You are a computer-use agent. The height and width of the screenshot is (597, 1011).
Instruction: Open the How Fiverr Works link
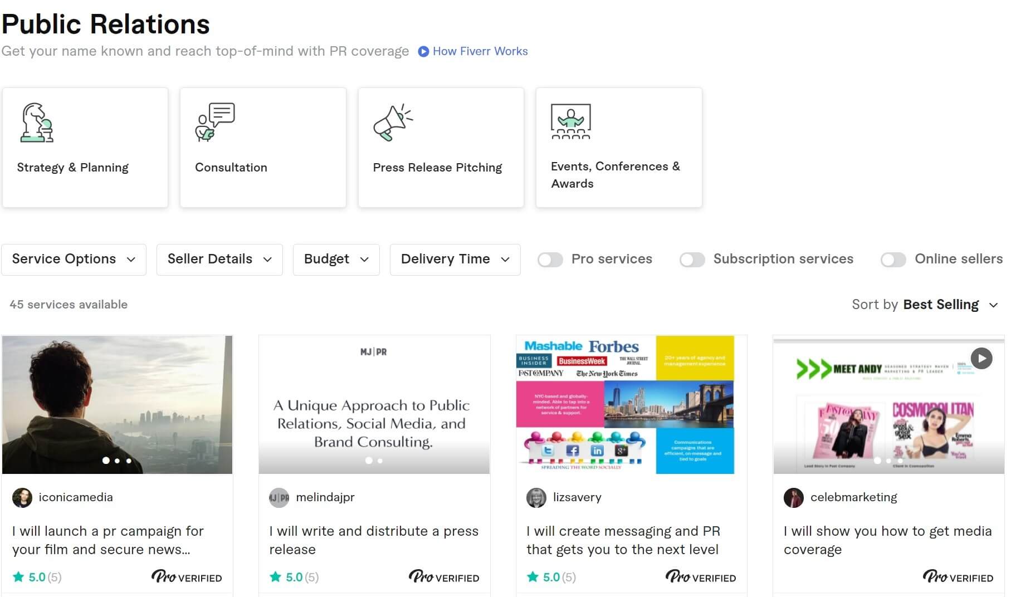(480, 51)
